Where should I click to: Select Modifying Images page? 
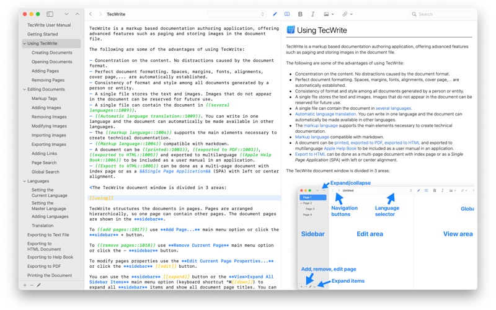tap(49, 126)
